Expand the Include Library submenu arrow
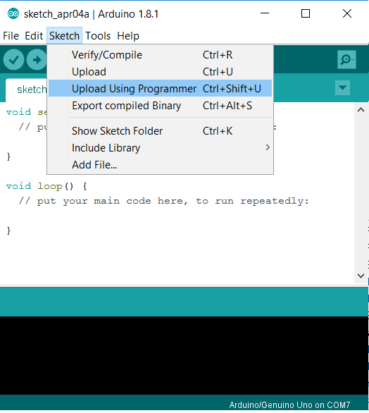Screen dimensions: 369x413 268,147
